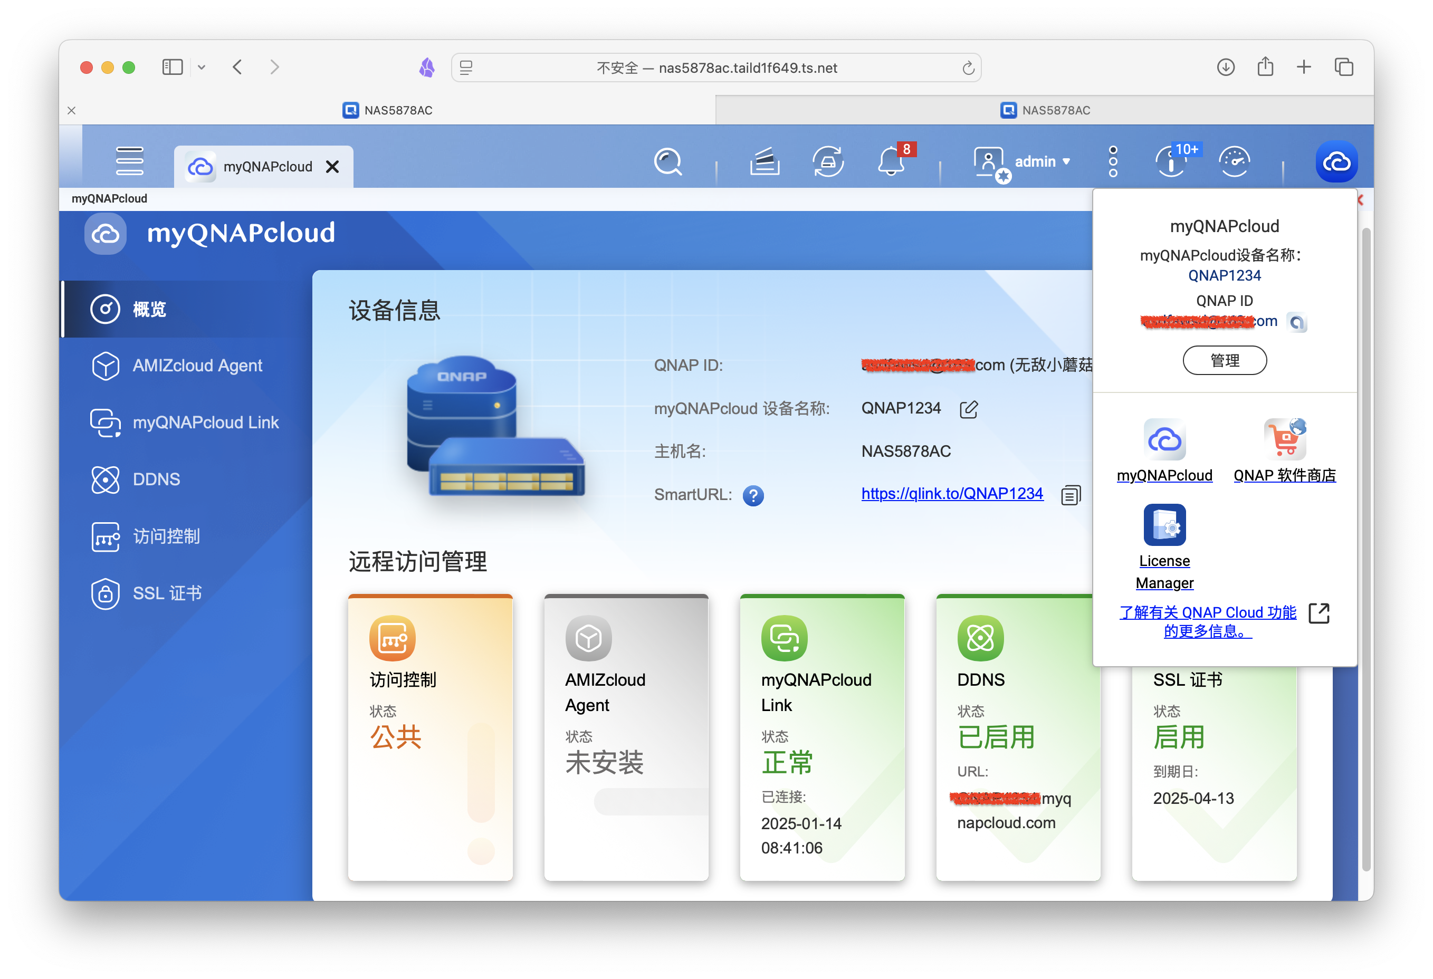Click the Safari sidebar toggle icon
The height and width of the screenshot is (979, 1433).
(172, 67)
